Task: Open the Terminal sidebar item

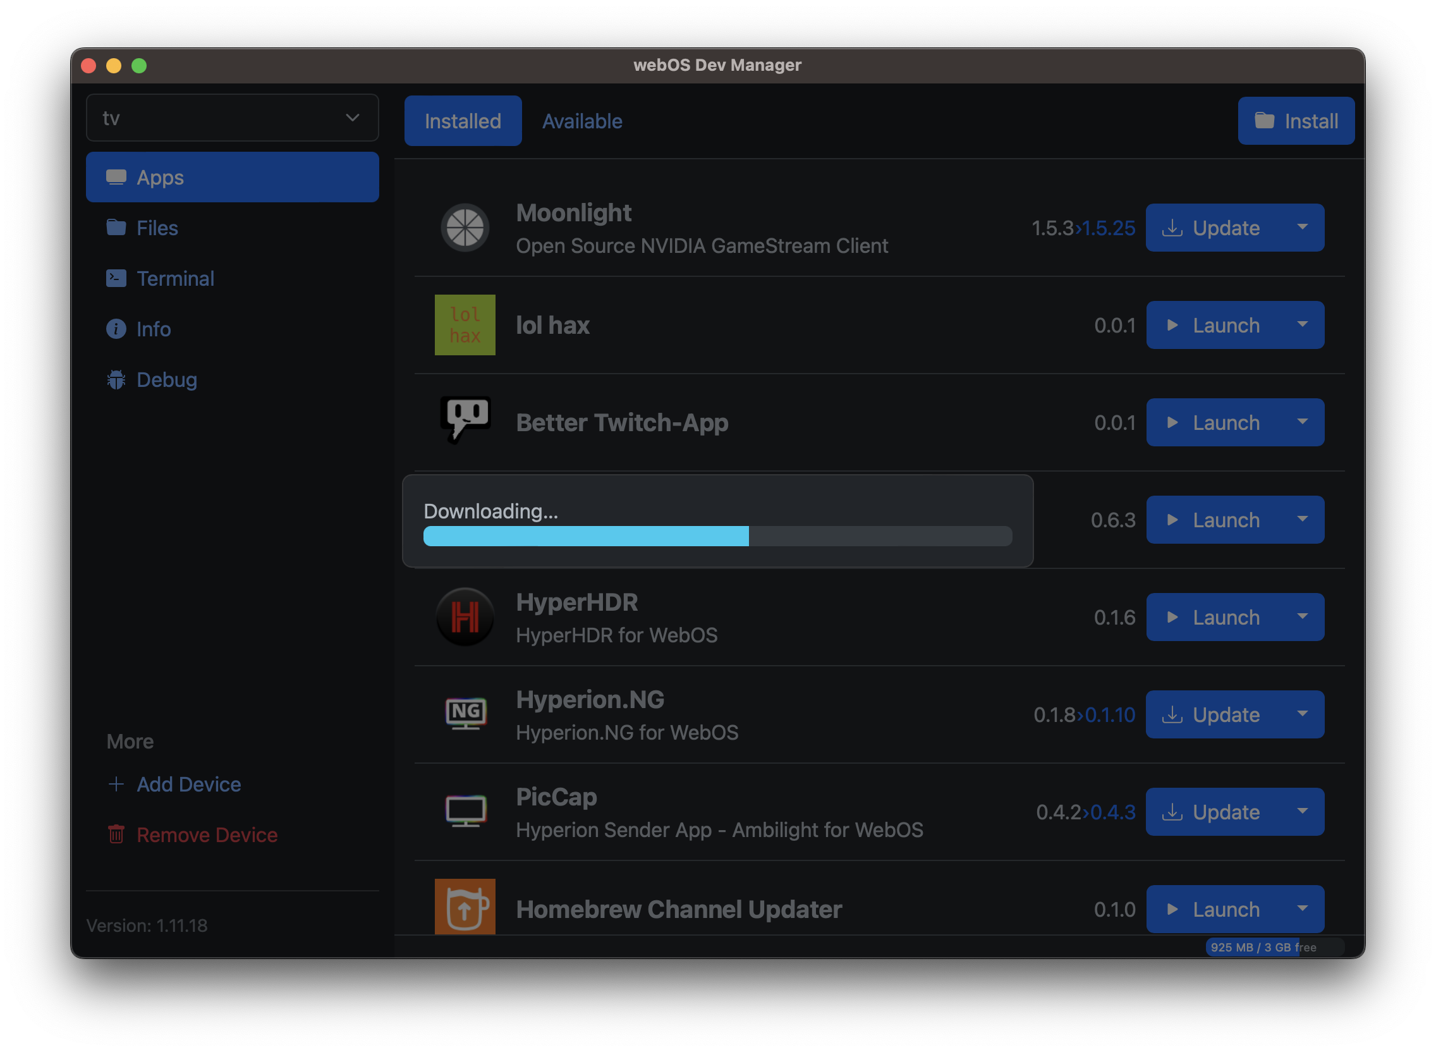Action: click(175, 278)
